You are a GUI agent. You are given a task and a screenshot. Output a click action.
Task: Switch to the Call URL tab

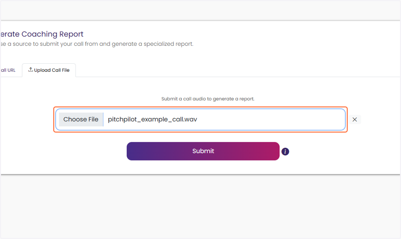click(8, 70)
